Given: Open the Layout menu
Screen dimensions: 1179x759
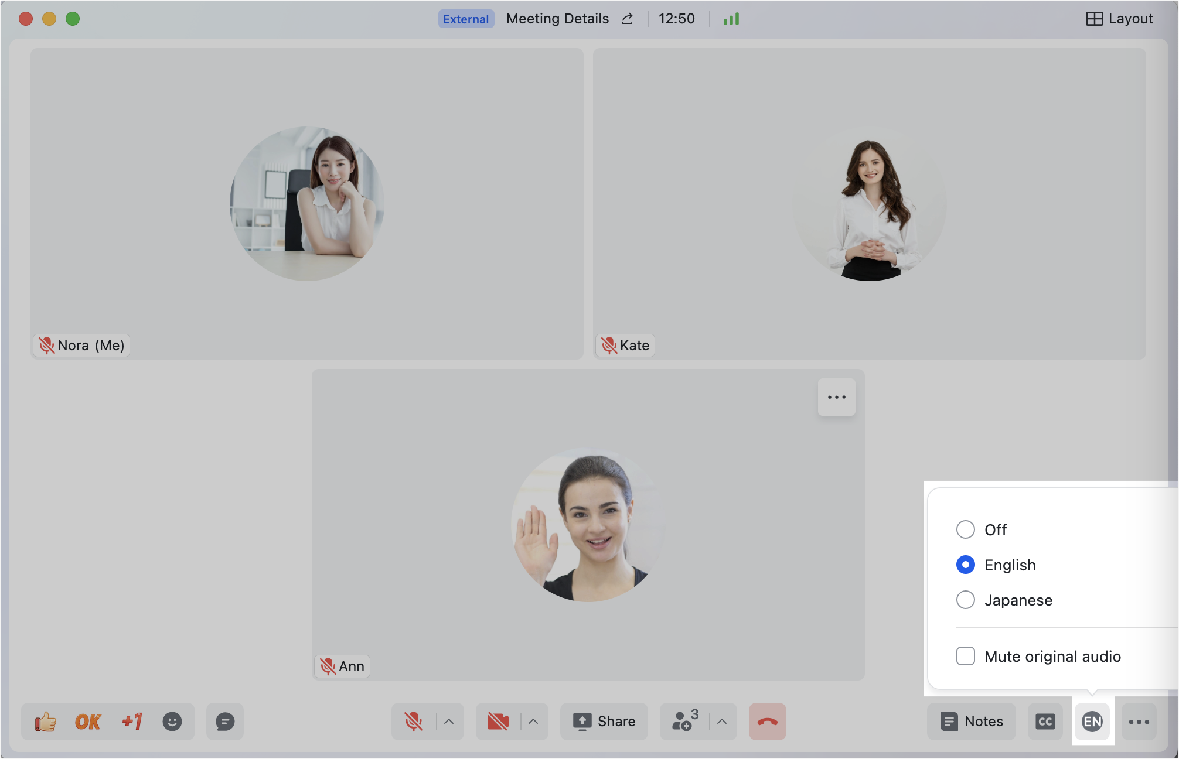Looking at the screenshot, I should [x=1119, y=19].
